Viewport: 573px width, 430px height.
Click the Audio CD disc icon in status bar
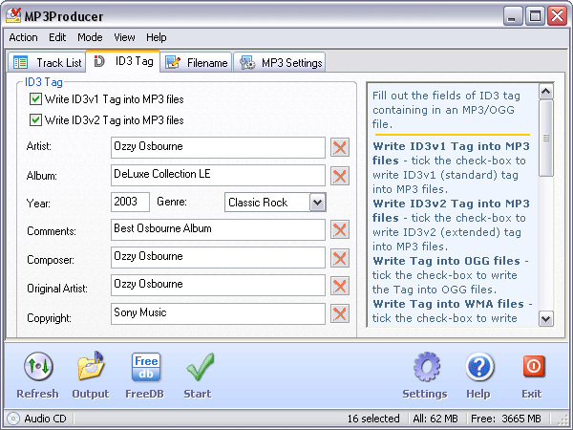(x=13, y=419)
